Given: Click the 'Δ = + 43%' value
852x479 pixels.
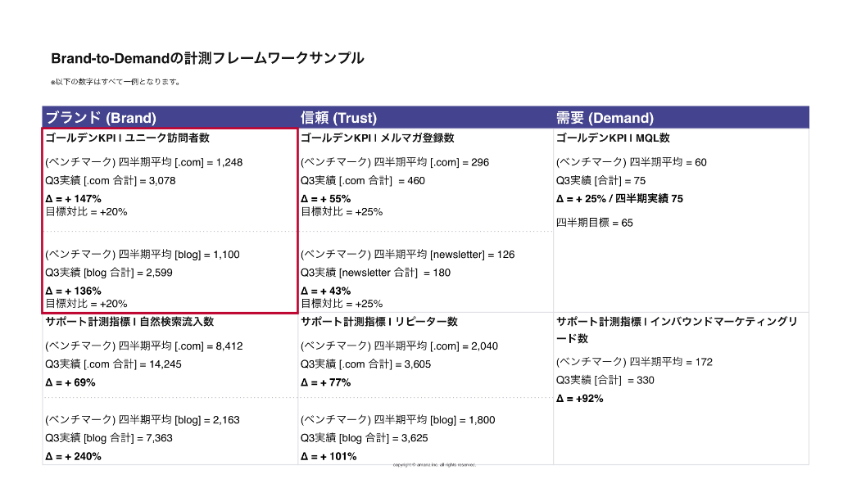Looking at the screenshot, I should click(x=326, y=291).
